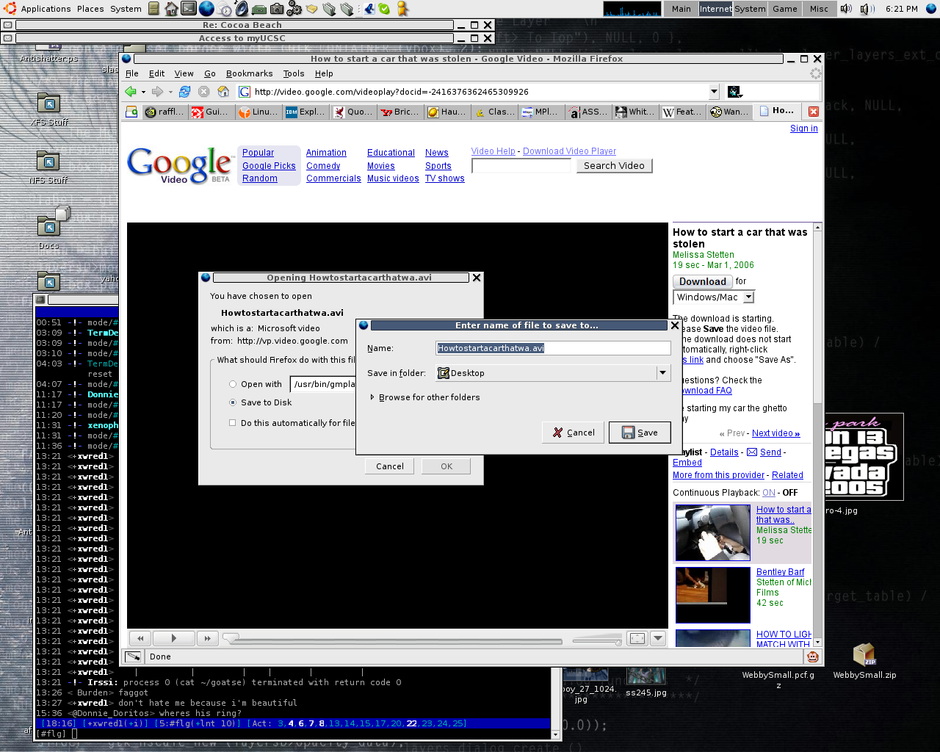Open forward button history dropdown arrow
This screenshot has height=752, width=940.
coord(170,92)
